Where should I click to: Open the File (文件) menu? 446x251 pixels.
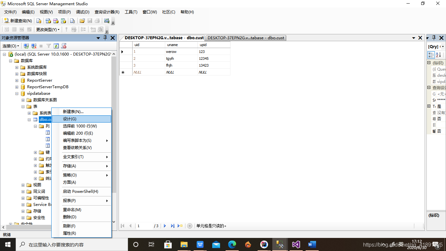(10, 12)
